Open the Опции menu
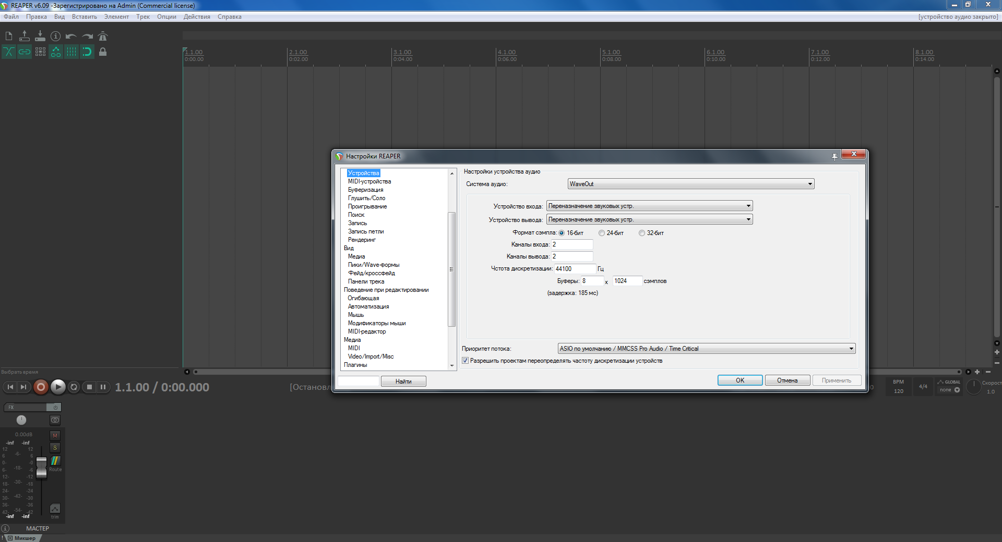This screenshot has height=542, width=1002. (x=166, y=17)
